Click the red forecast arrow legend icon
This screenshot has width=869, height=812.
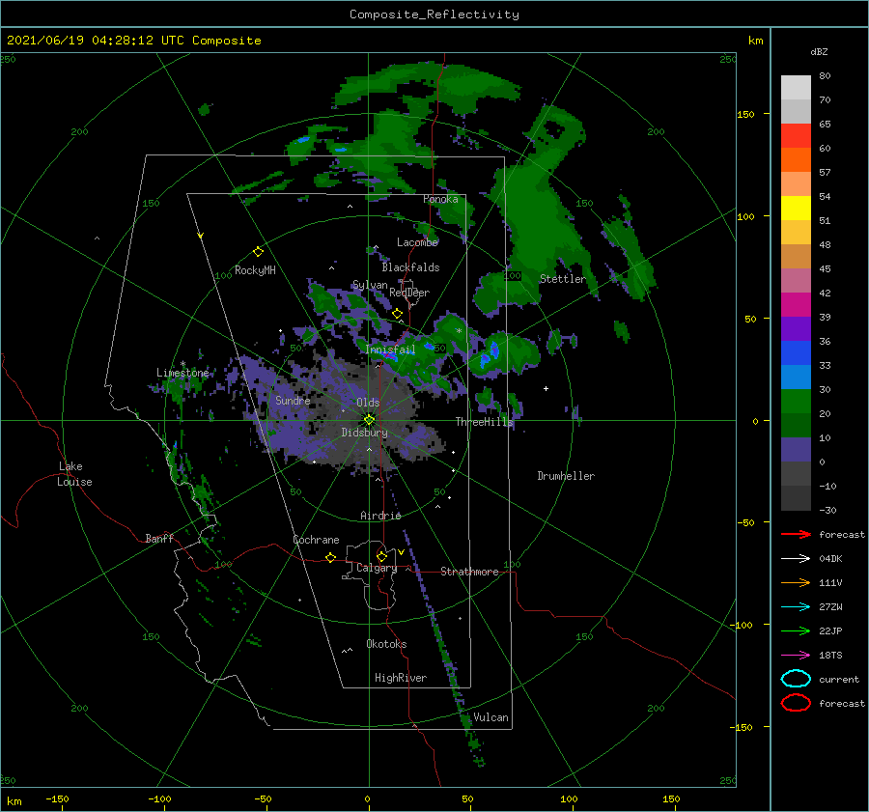tap(796, 534)
